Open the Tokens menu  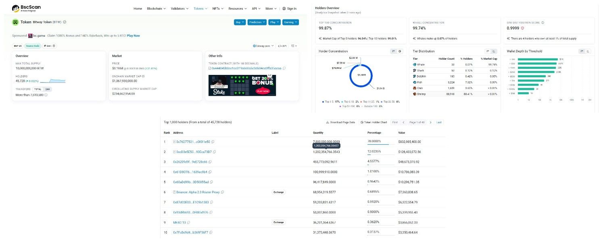(200, 8)
